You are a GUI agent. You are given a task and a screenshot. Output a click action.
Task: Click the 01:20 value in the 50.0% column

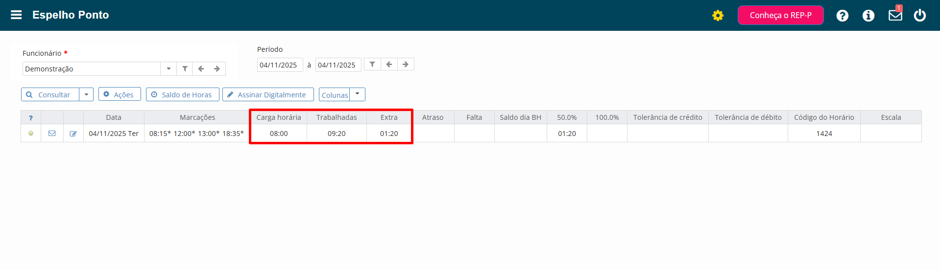click(x=567, y=134)
